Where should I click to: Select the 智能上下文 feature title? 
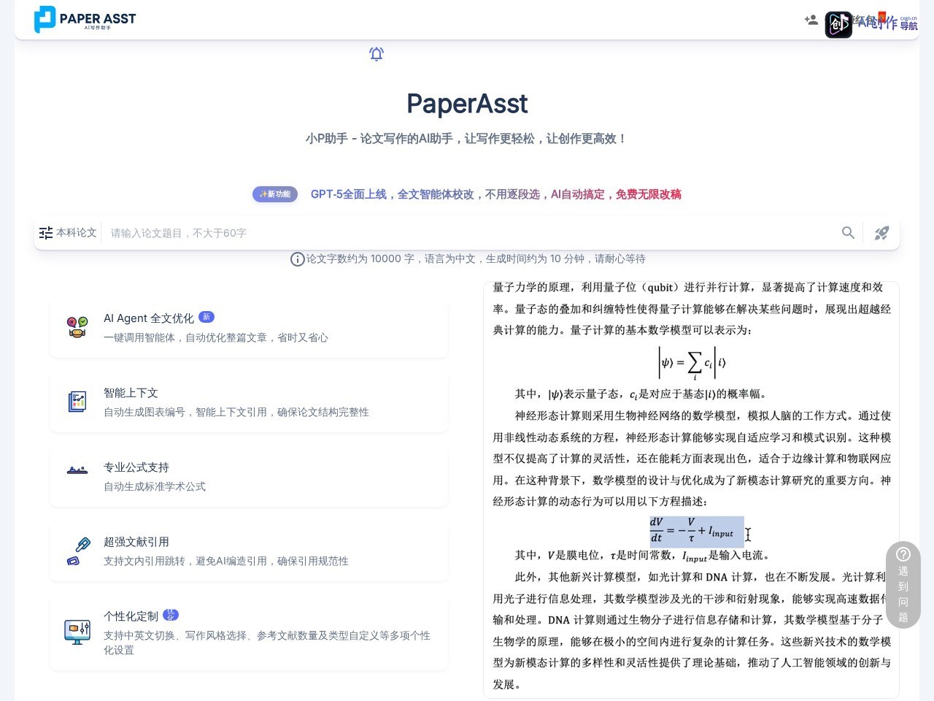(131, 393)
